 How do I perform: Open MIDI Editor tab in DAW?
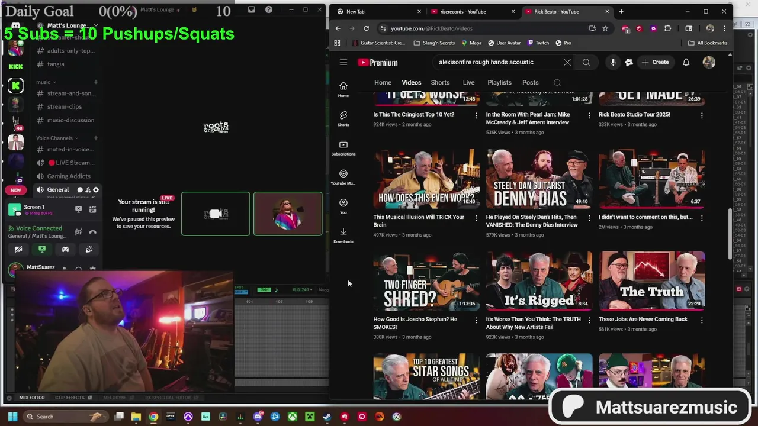(31, 398)
